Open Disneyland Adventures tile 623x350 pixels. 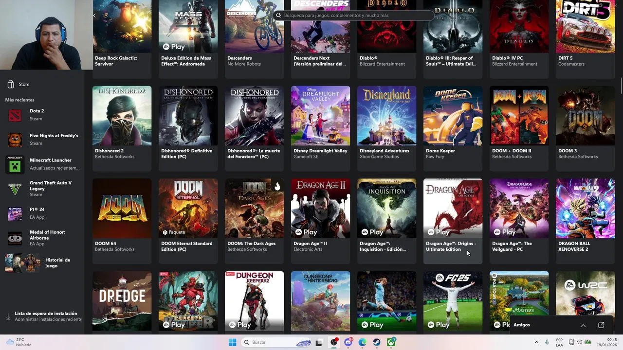click(x=387, y=129)
